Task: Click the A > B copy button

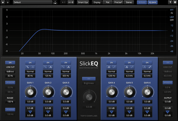Action: click(x=71, y=2)
